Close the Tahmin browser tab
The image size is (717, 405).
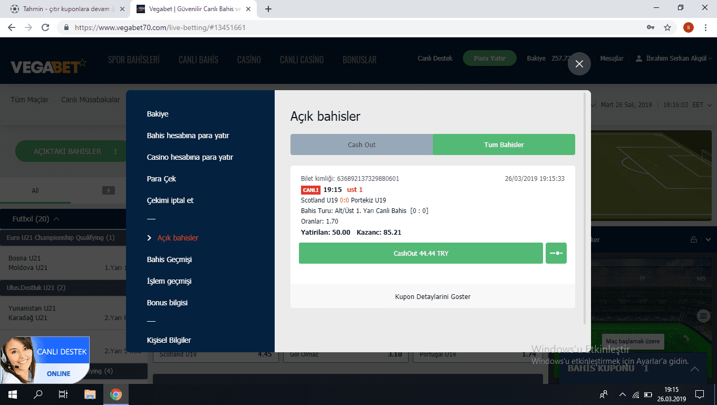click(122, 9)
